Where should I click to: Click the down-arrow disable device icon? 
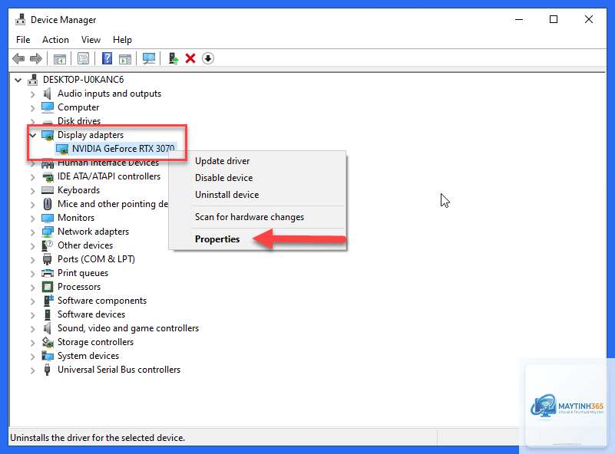[x=208, y=59]
